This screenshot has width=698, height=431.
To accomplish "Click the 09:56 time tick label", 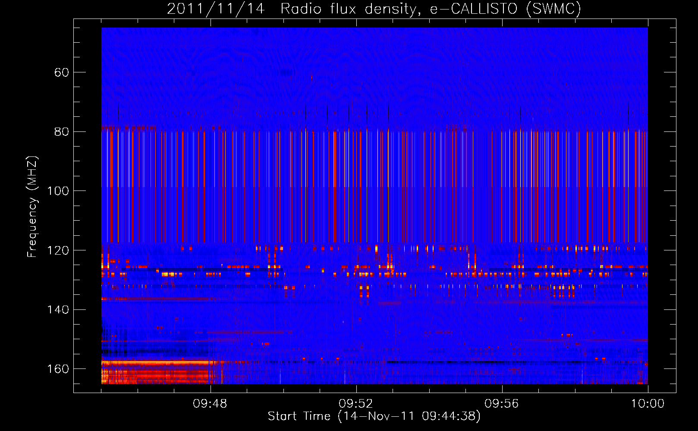I will pyautogui.click(x=502, y=404).
